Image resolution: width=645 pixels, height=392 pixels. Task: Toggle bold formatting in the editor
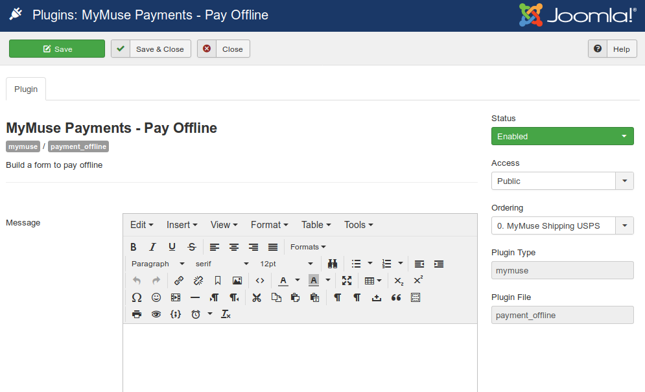click(x=133, y=247)
